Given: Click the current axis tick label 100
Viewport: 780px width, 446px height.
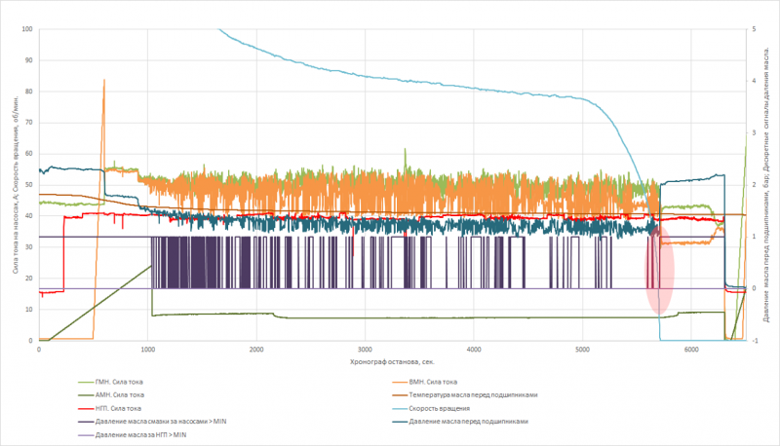Looking at the screenshot, I should [x=27, y=29].
